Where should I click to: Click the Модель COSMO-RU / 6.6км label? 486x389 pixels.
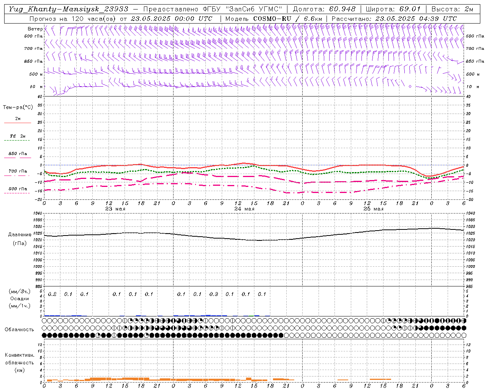pos(274,19)
